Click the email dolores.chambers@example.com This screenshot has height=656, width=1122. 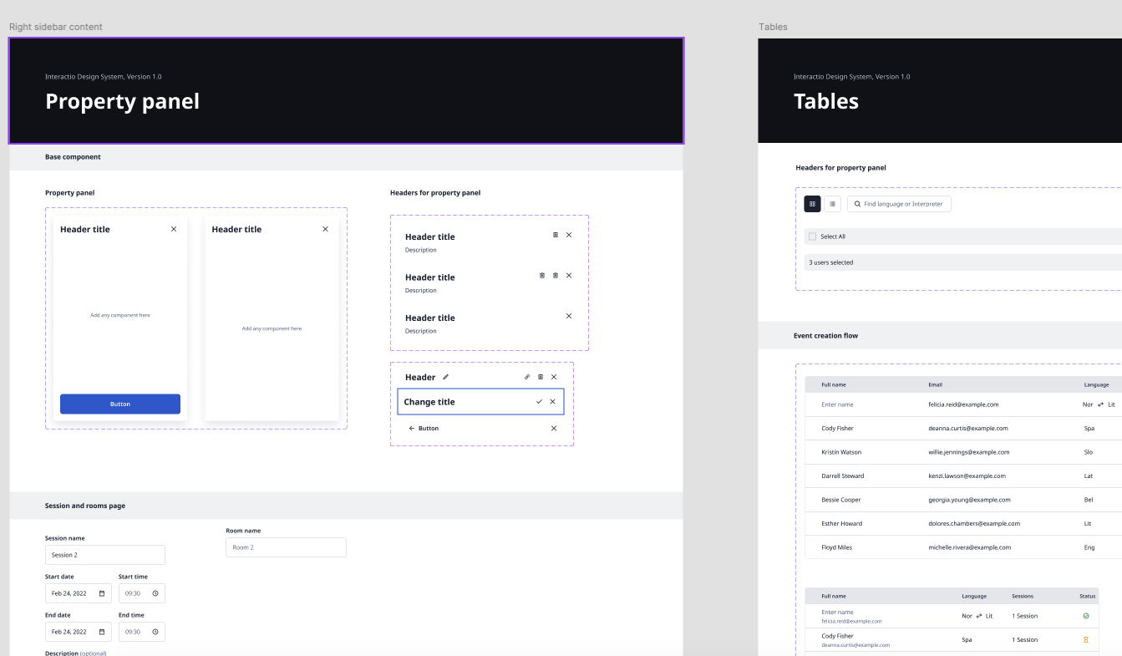point(974,524)
